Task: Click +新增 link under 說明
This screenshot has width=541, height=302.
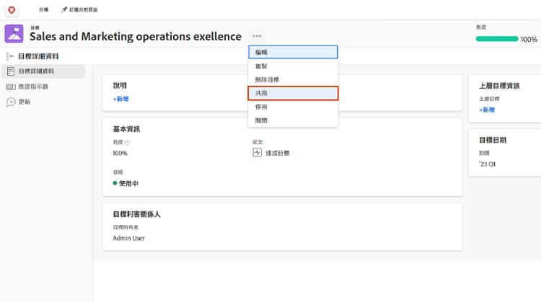Action: pos(120,99)
